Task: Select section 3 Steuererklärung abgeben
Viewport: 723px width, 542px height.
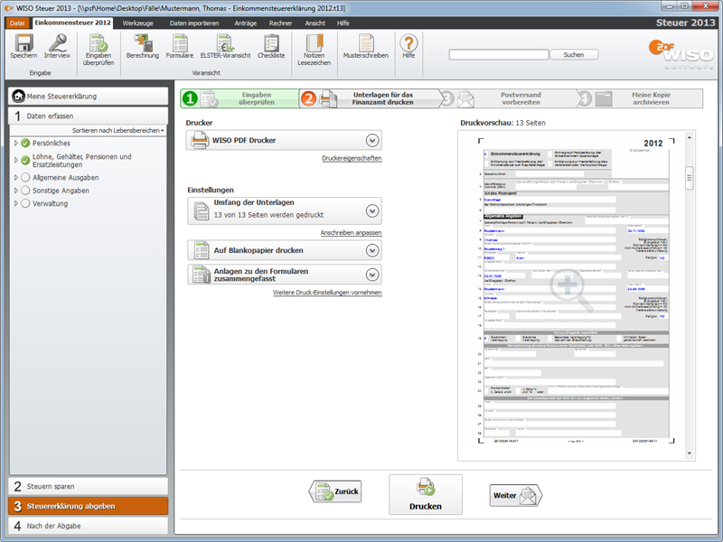Action: (88, 506)
